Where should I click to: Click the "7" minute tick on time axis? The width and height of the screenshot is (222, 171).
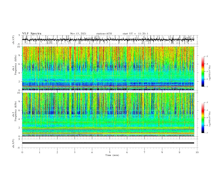(x=145, y=152)
